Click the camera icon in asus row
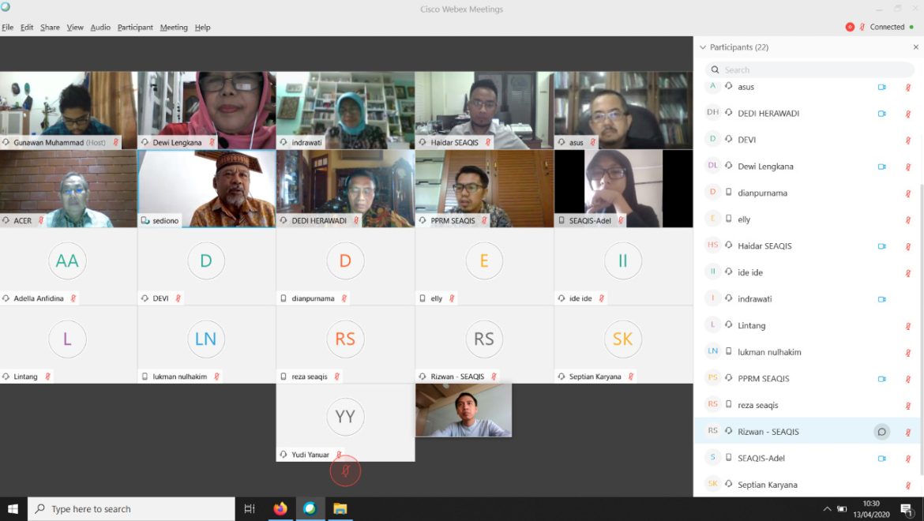The width and height of the screenshot is (924, 521). [881, 88]
